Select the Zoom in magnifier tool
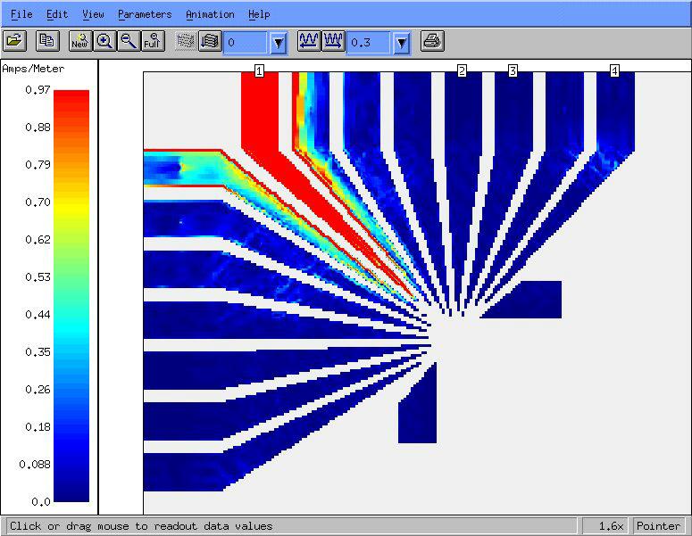 pos(104,41)
